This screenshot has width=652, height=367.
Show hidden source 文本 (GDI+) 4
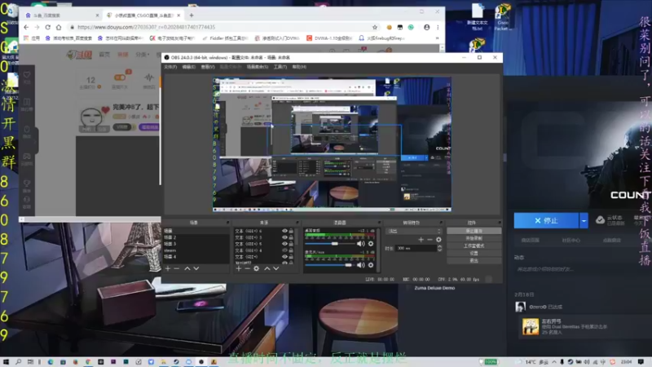(284, 250)
